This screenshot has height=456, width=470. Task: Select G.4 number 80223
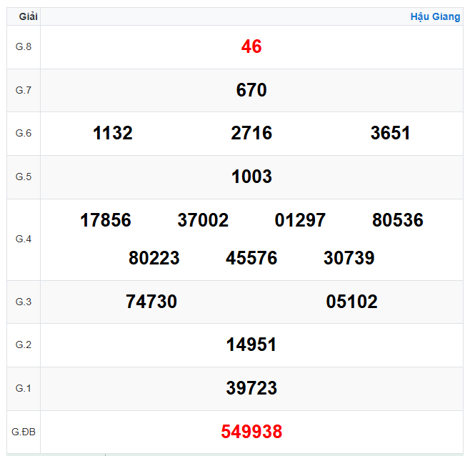[x=154, y=258]
